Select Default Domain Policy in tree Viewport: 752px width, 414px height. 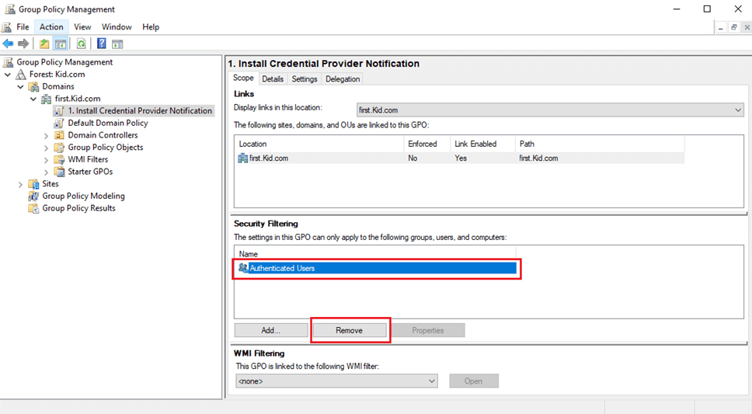coord(107,123)
